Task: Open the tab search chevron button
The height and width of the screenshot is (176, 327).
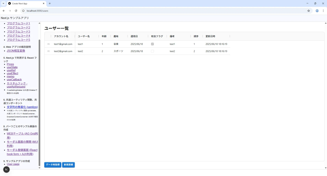Action: (3, 3)
